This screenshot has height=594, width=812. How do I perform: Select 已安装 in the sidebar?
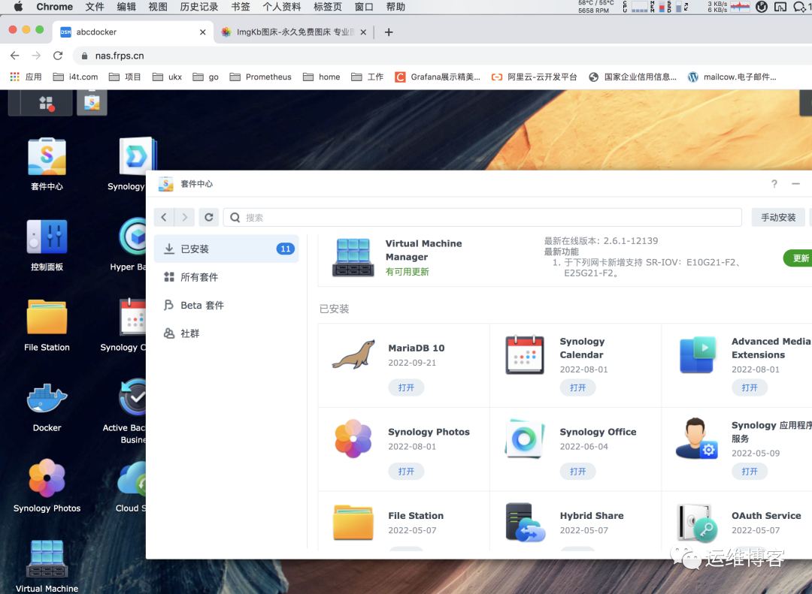(x=226, y=249)
